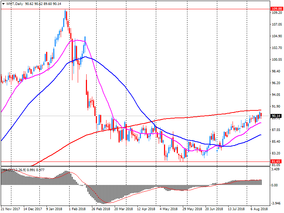284x213 pixels.
Task: Click the 20 Jun 2018 date label
Action: (x=214, y=209)
